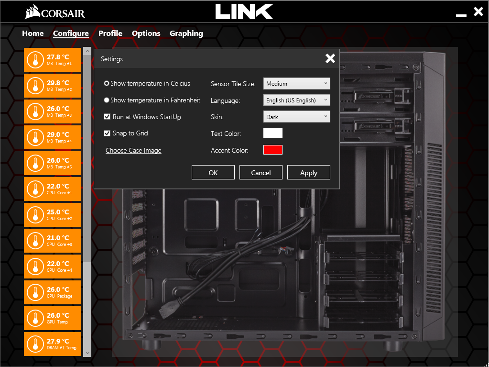This screenshot has width=489, height=367.
Task: Close the Settings dialog with its X
Action: [330, 58]
